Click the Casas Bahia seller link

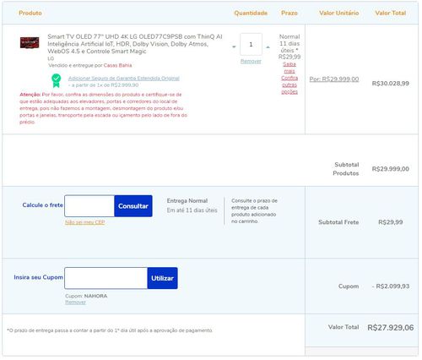point(117,65)
